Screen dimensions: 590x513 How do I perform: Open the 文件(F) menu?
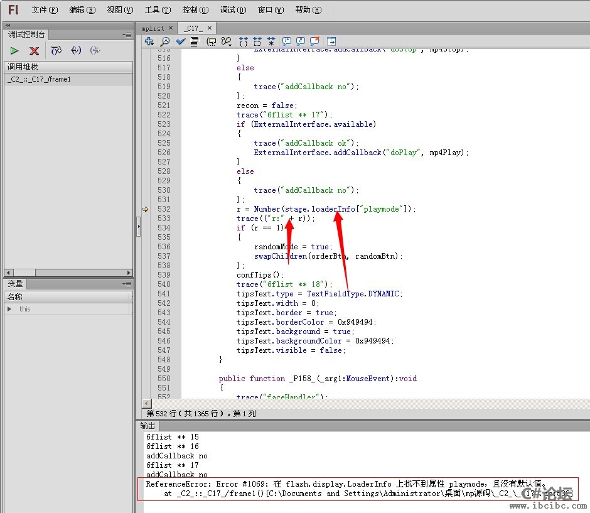(45, 9)
